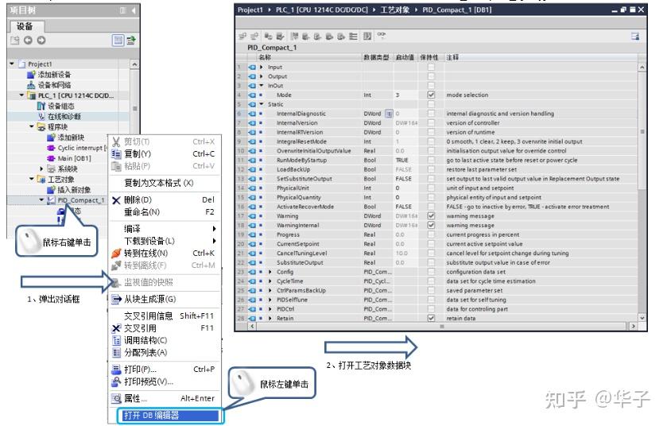Expand the CycleTime structure row
This screenshot has height=426, width=667.
[x=270, y=281]
